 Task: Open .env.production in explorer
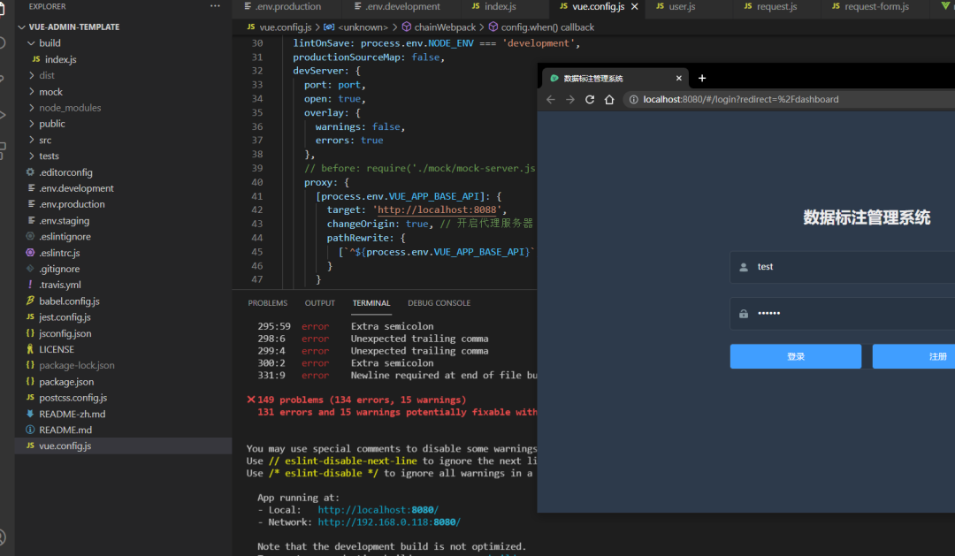tap(72, 204)
